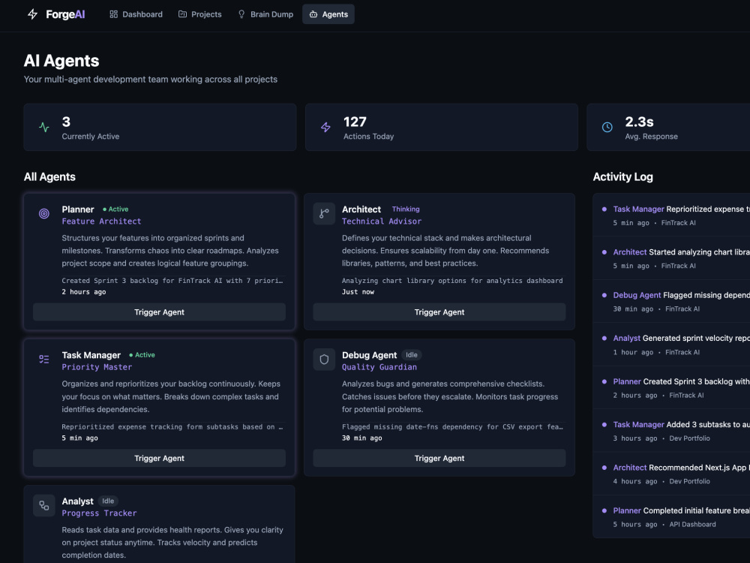The image size is (750, 563).
Task: Open log entry 'Debug Agent Flagged missing'
Action: click(x=671, y=302)
